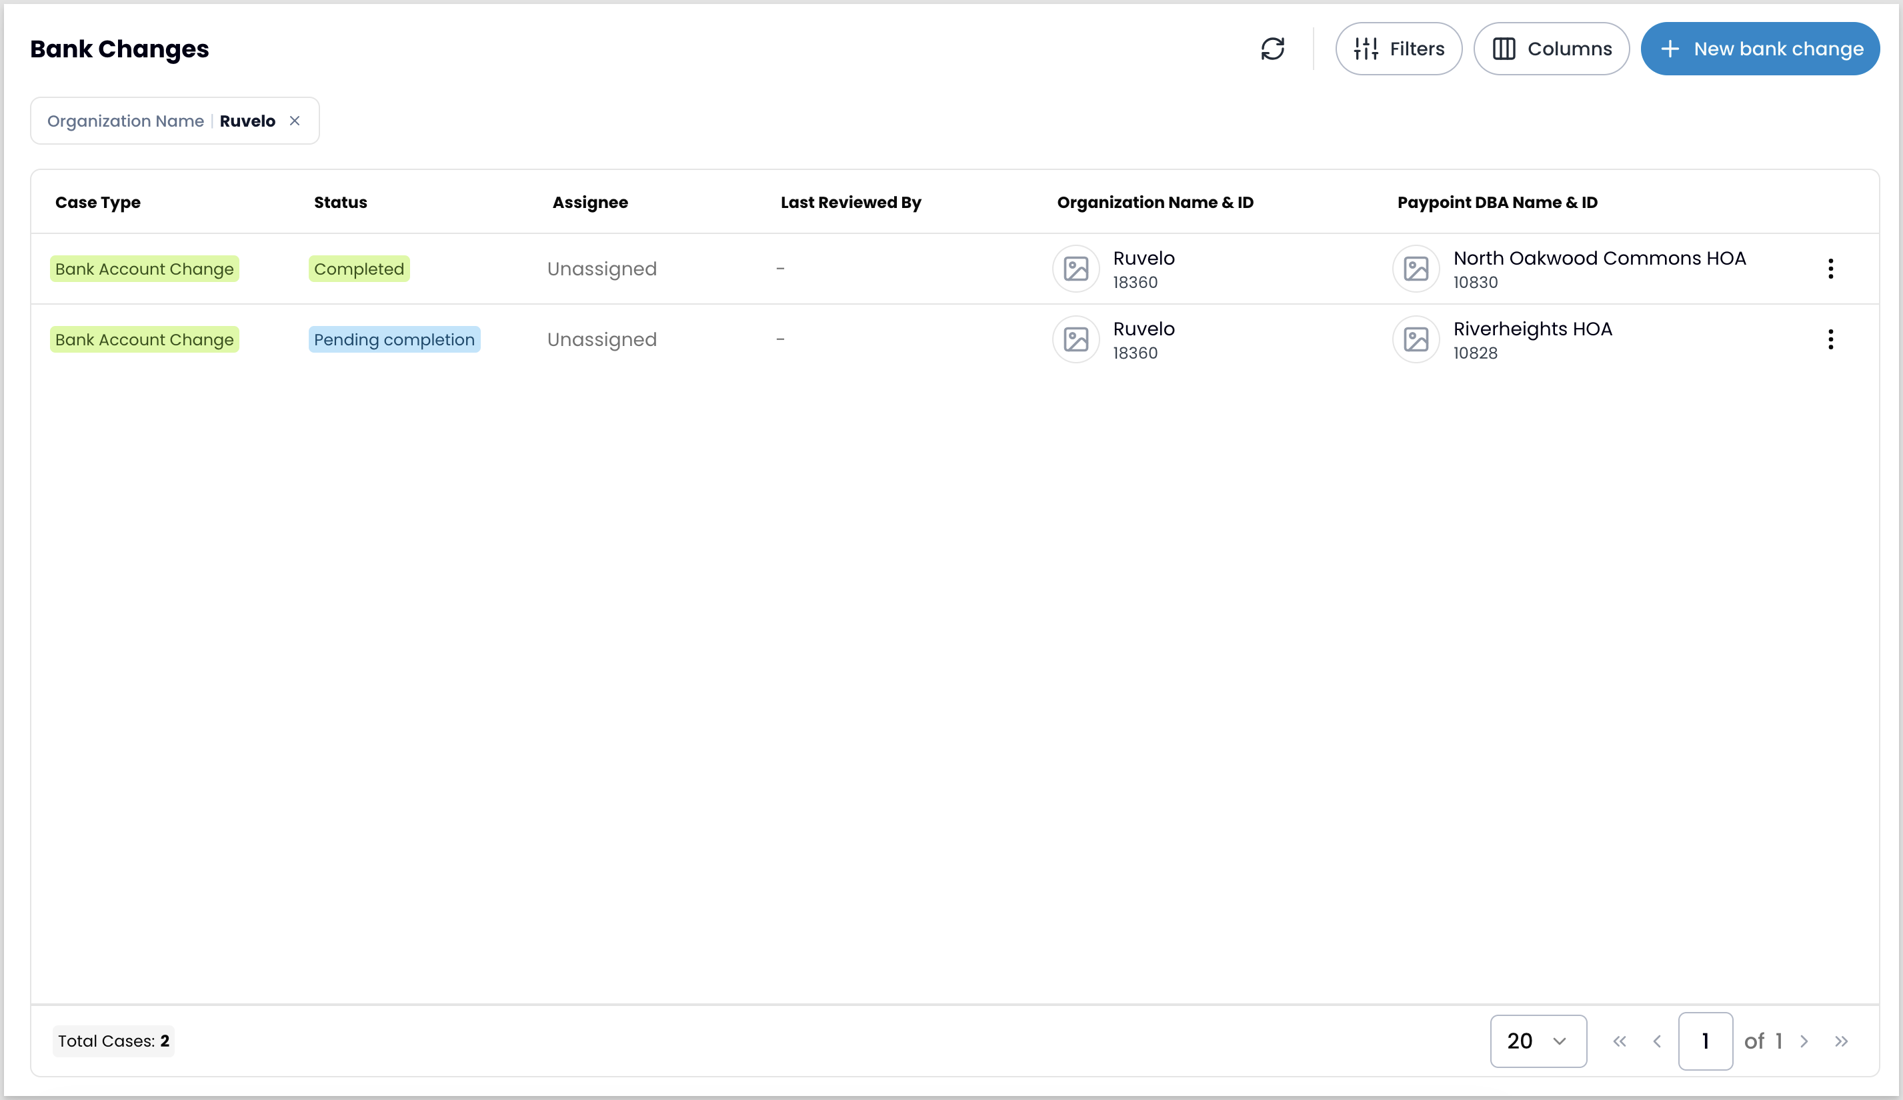Create a New bank change
1903x1100 pixels.
[x=1760, y=49]
